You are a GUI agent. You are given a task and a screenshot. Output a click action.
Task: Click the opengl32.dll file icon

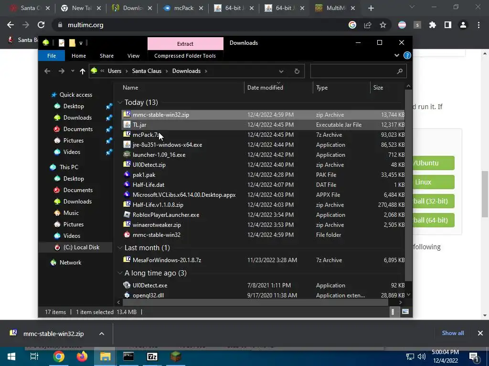coord(127,295)
